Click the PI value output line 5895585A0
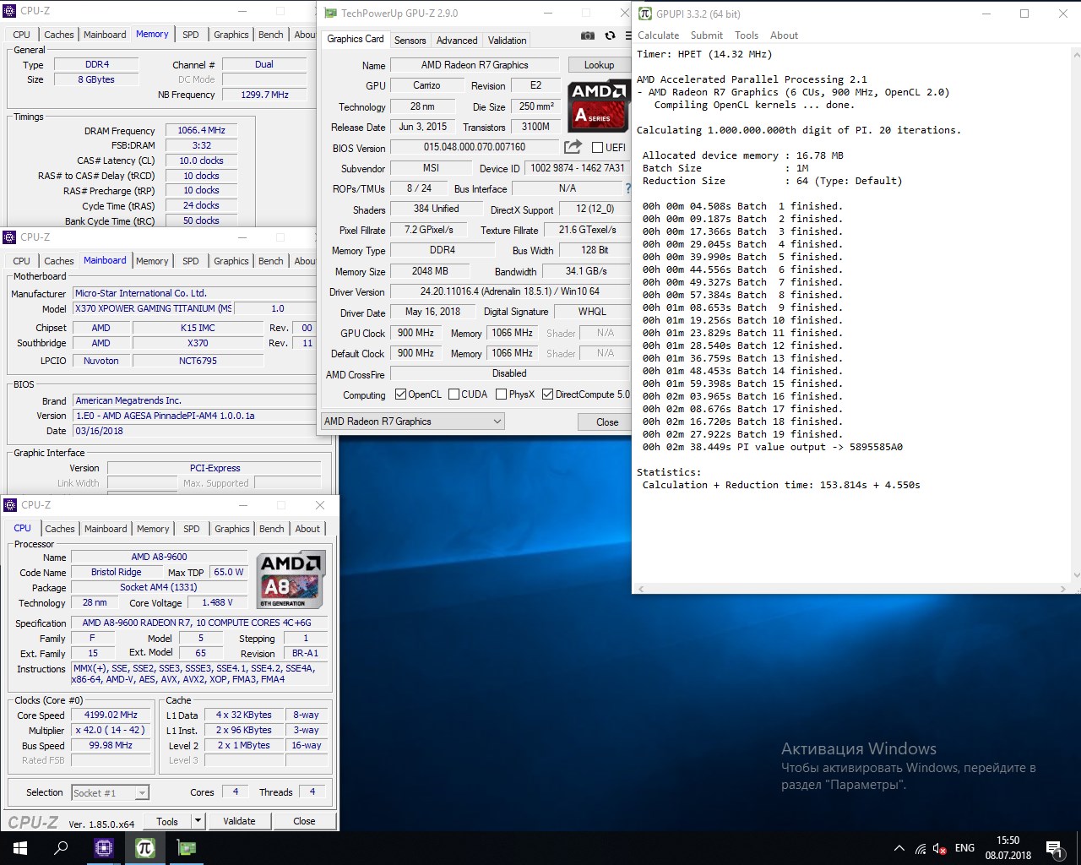The height and width of the screenshot is (865, 1081). coord(772,447)
